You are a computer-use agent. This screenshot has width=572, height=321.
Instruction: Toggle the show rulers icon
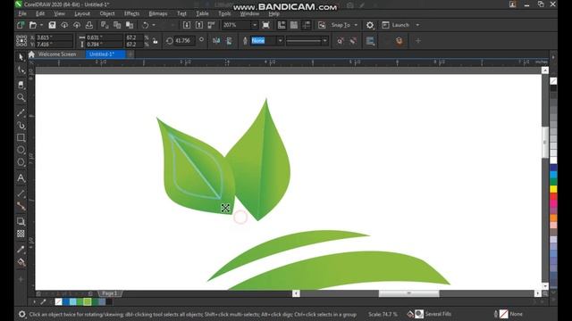pyautogui.click(x=282, y=25)
